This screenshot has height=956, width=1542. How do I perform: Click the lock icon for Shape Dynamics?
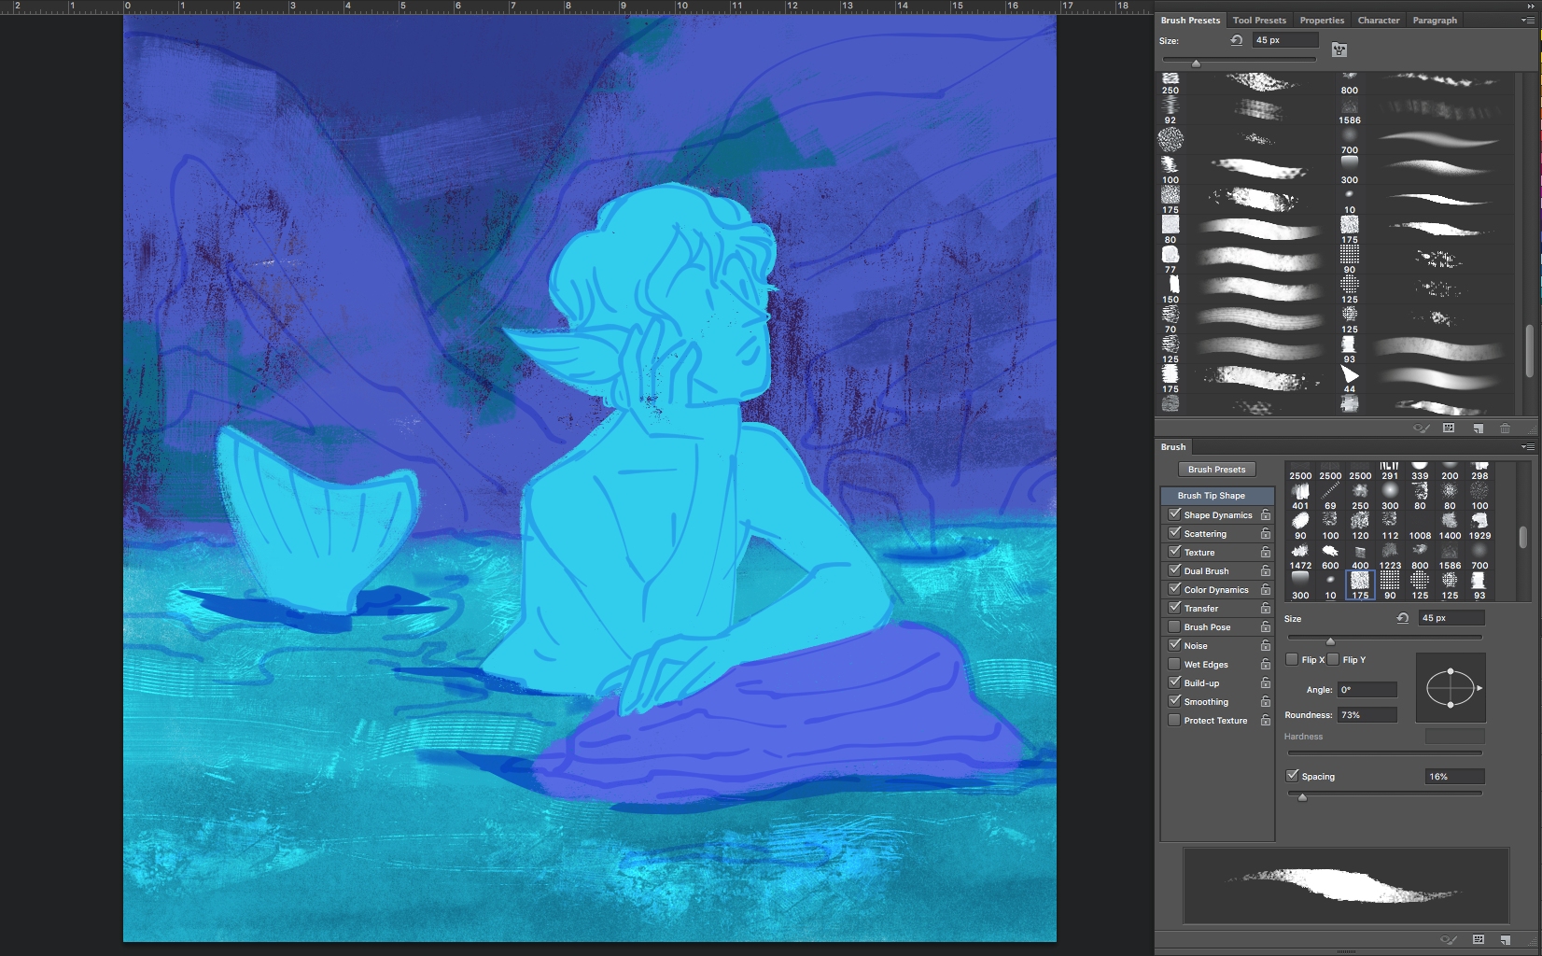(1265, 515)
